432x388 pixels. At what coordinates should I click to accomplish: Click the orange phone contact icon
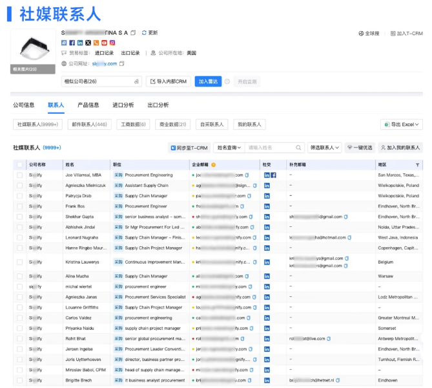pos(96,43)
